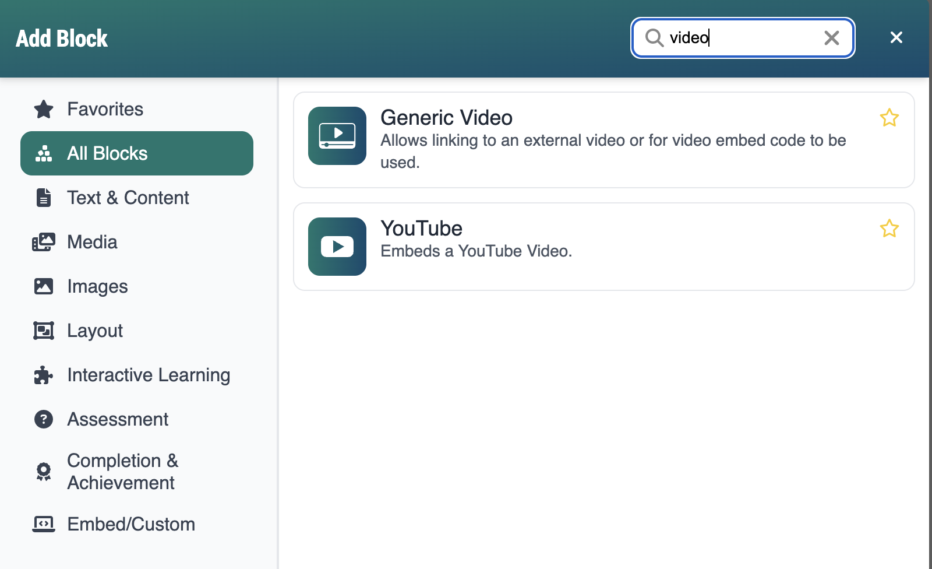932x569 pixels.
Task: Open the Layout category
Action: [137, 331]
